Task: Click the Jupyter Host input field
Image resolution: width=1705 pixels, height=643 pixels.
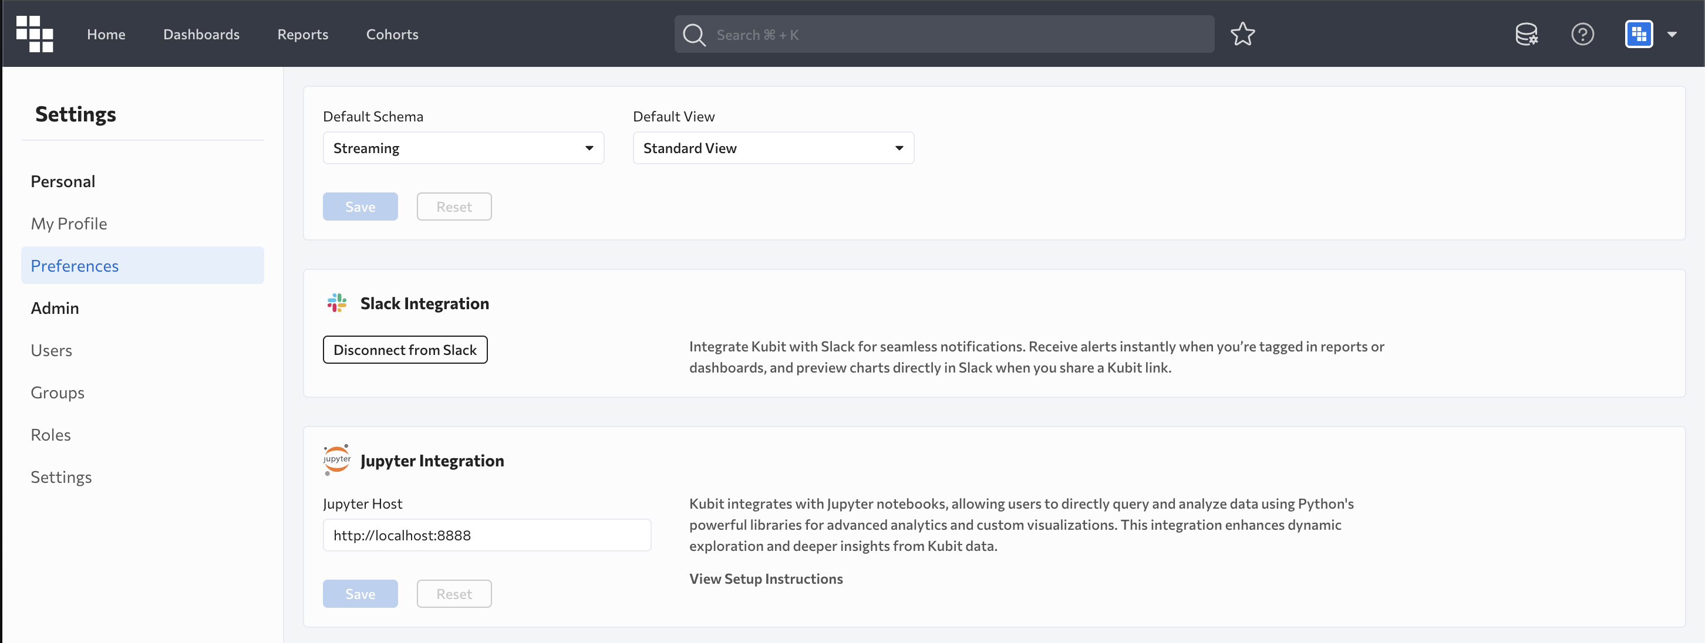Action: [487, 535]
